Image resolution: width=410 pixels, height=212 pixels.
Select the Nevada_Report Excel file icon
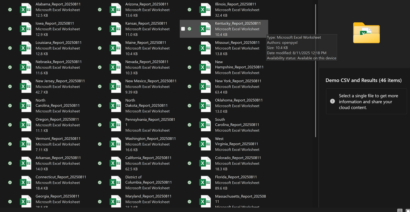pos(115,67)
